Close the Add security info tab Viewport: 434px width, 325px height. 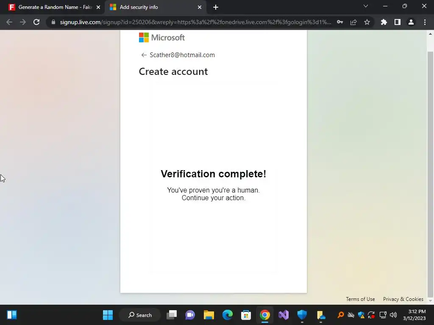tap(200, 7)
